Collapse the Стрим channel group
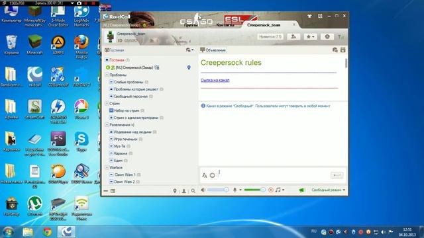This screenshot has height=238, width=424. coord(107,103)
